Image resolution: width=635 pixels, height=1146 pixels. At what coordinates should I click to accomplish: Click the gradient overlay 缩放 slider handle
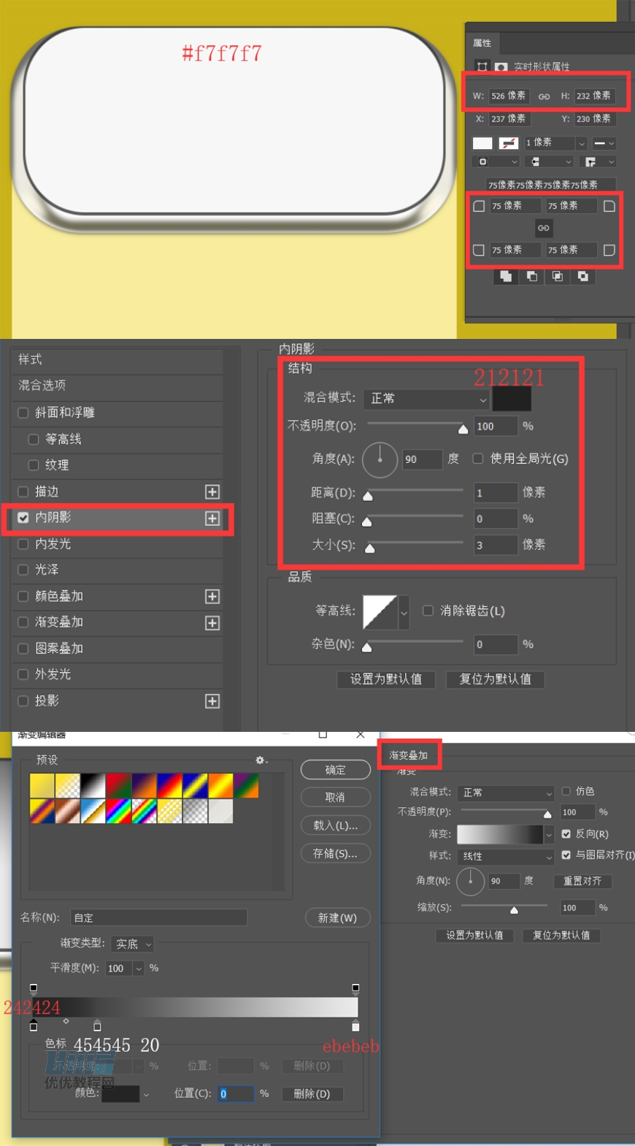pos(515,910)
